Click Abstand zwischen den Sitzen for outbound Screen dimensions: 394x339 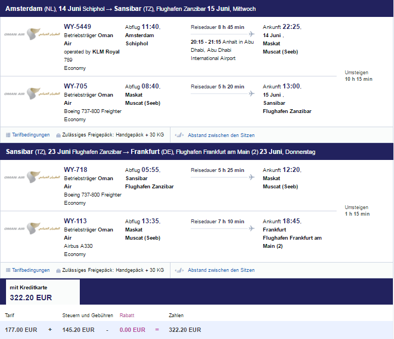point(221,135)
